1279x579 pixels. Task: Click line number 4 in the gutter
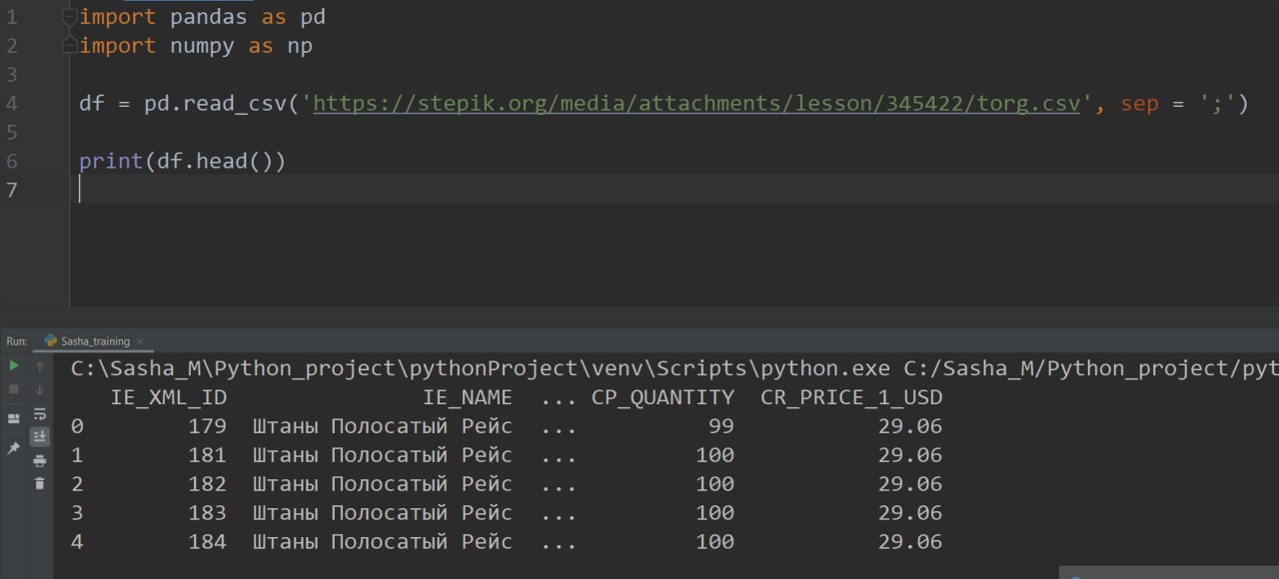pyautogui.click(x=11, y=104)
